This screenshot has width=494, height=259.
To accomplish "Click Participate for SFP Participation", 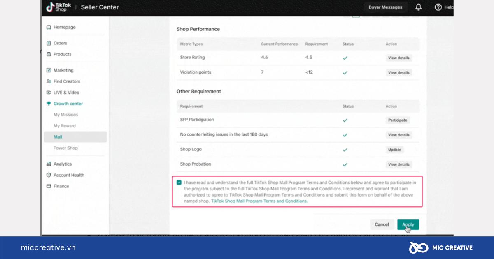I will click(x=398, y=120).
